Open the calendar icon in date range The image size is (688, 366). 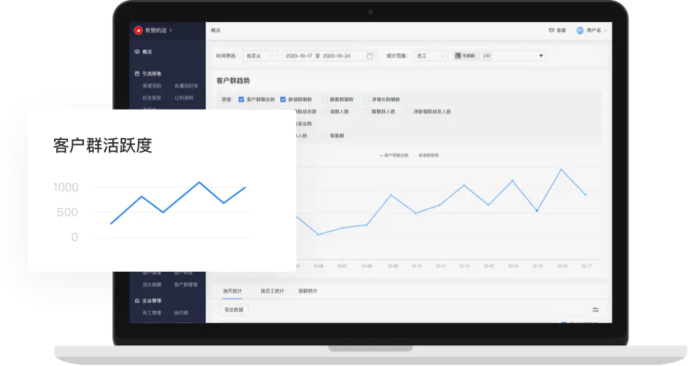pos(370,55)
